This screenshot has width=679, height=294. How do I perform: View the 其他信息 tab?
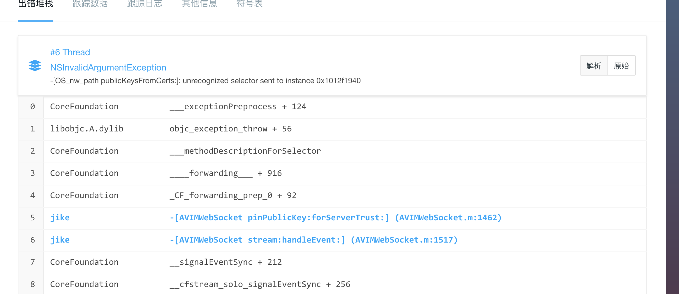pos(199,4)
